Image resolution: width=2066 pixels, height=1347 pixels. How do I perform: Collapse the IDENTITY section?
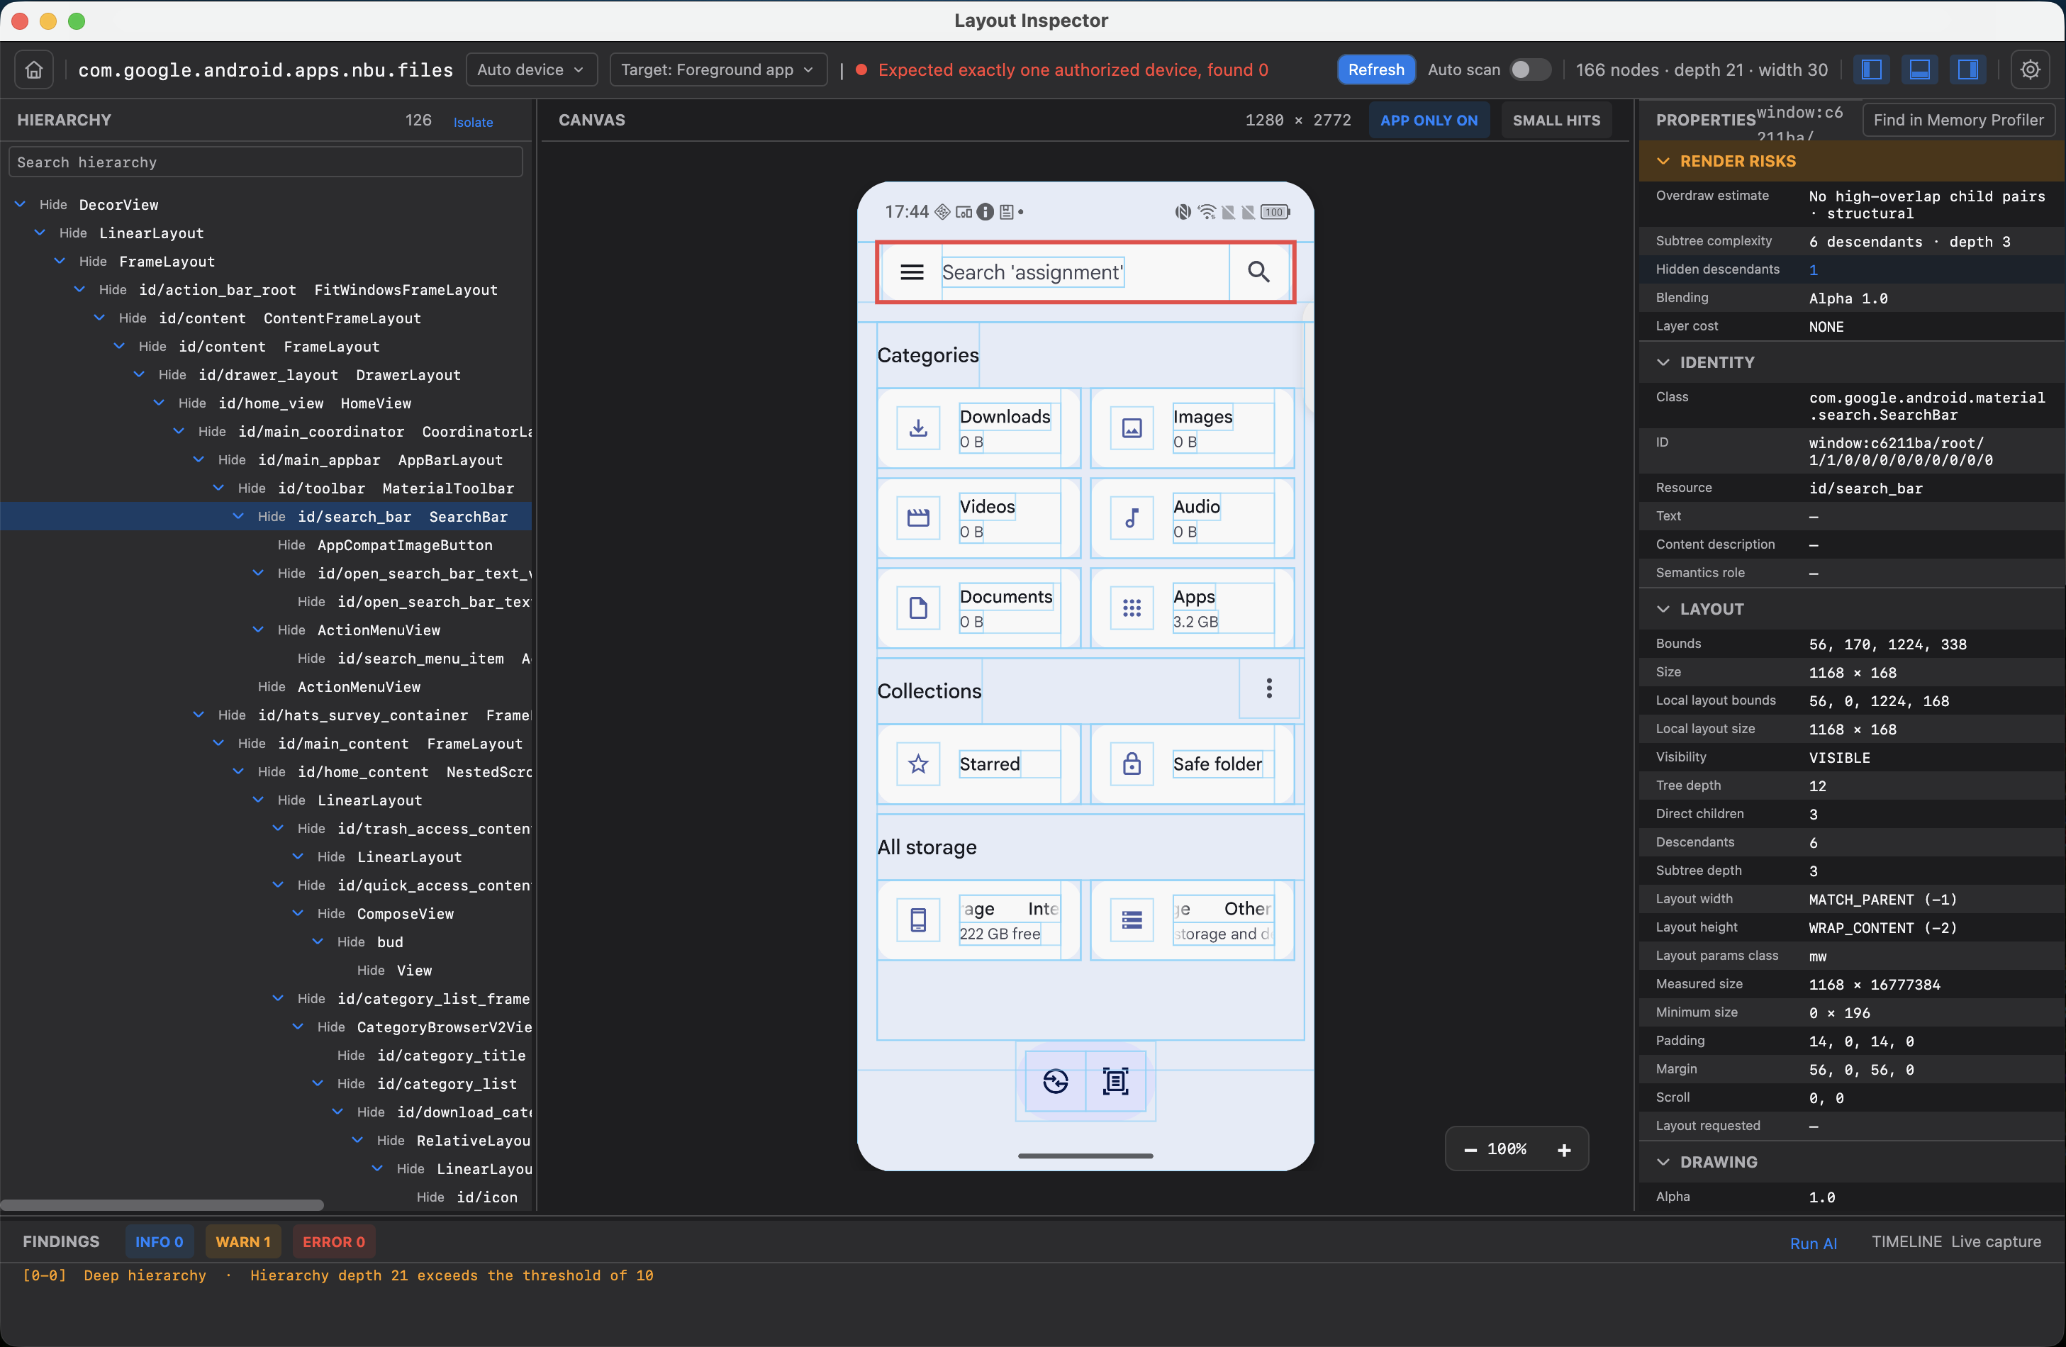click(x=1663, y=363)
